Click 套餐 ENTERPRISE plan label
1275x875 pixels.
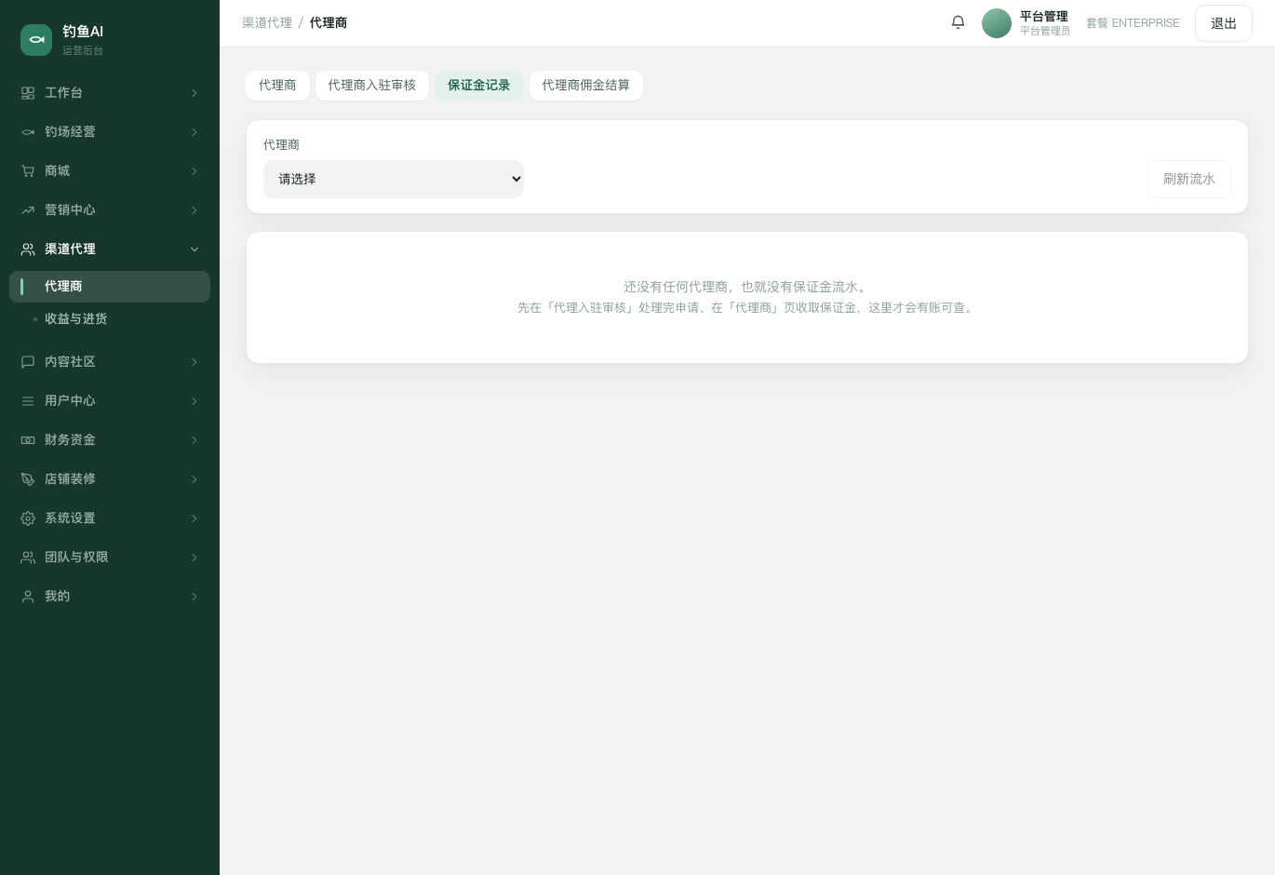(1133, 23)
